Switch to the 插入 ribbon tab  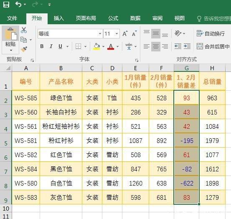(x=59, y=18)
